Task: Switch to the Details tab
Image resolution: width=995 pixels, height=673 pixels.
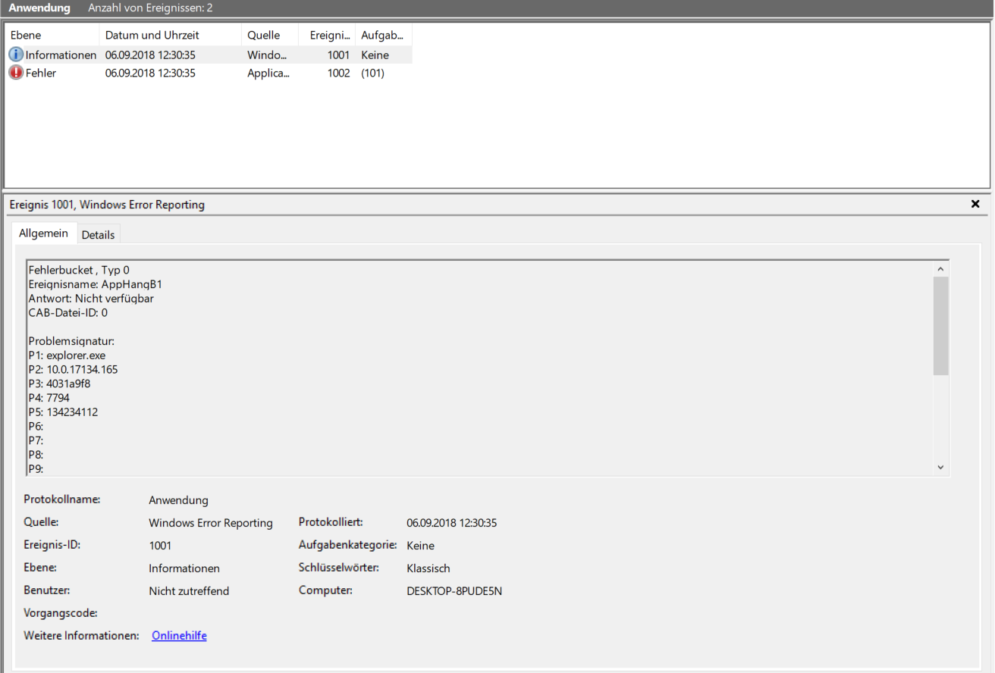Action: click(x=98, y=234)
